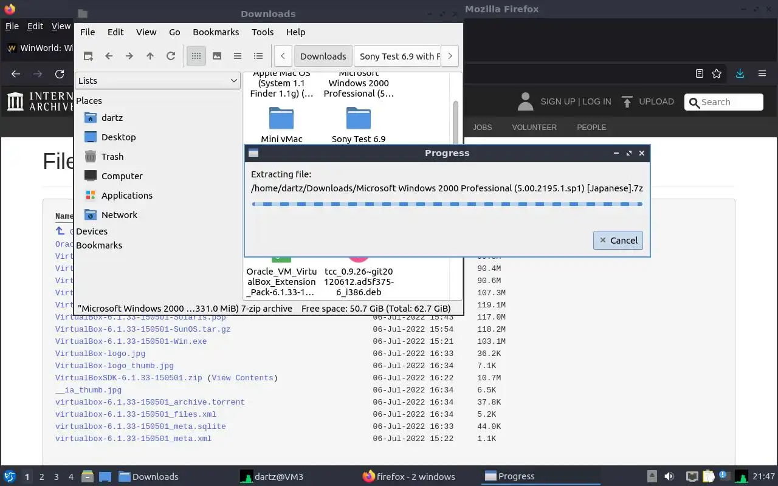
Task: Click Firefox back navigation arrow
Action: [x=16, y=74]
